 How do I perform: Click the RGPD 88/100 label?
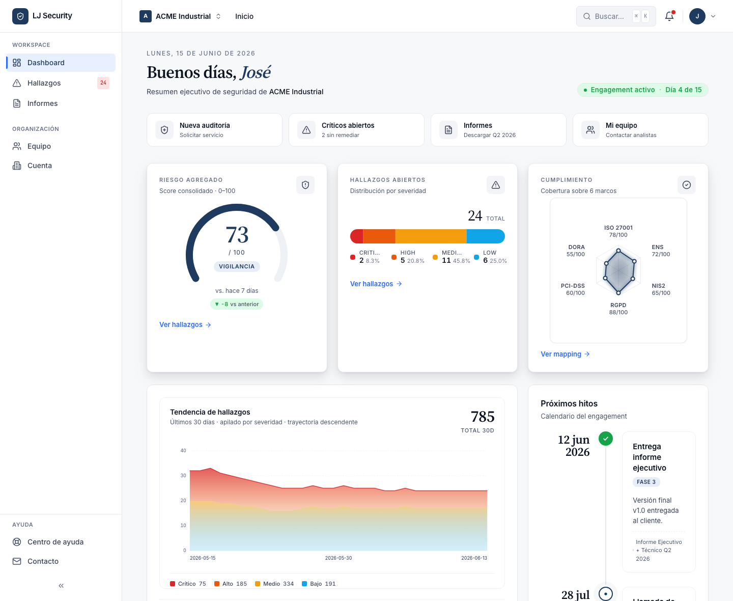coord(618,309)
